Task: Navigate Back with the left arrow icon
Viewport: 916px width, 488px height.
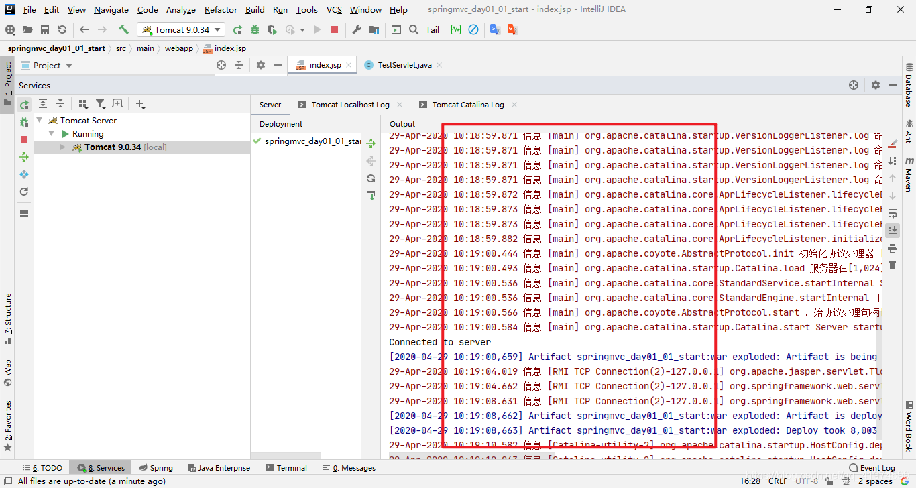Action: [x=84, y=29]
